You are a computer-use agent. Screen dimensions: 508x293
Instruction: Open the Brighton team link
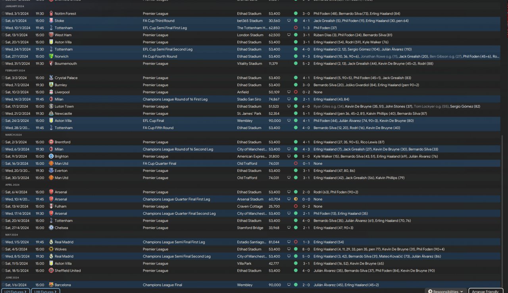tap(62, 156)
